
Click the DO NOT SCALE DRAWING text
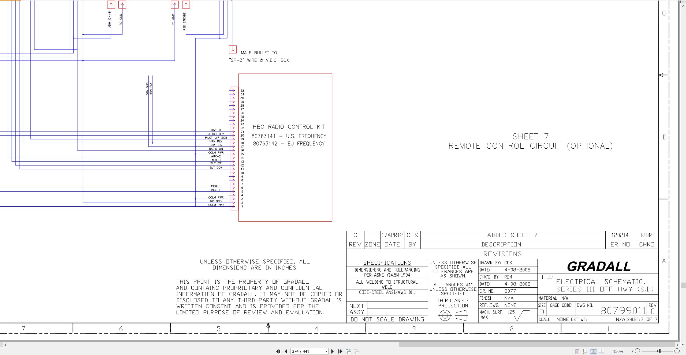point(387,319)
